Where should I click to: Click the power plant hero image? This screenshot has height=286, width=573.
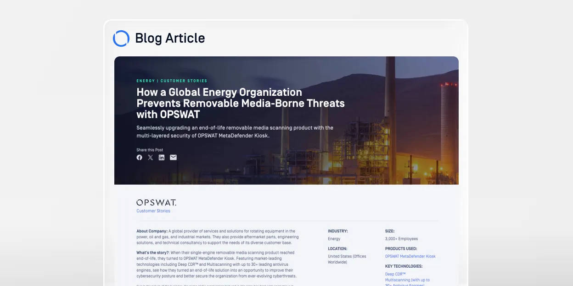click(399, 137)
